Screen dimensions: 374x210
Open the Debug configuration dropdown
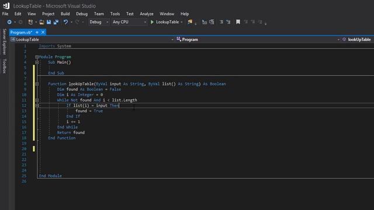coord(99,22)
